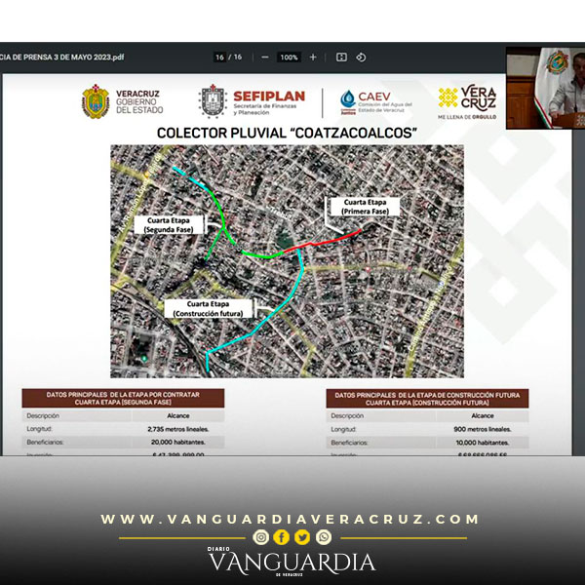This screenshot has height=585, width=585.
Task: Select the 20,000 habitantes value
Action: (178, 442)
